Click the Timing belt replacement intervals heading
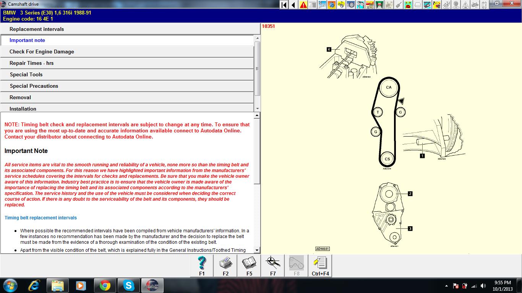522x293 pixels. click(41, 218)
